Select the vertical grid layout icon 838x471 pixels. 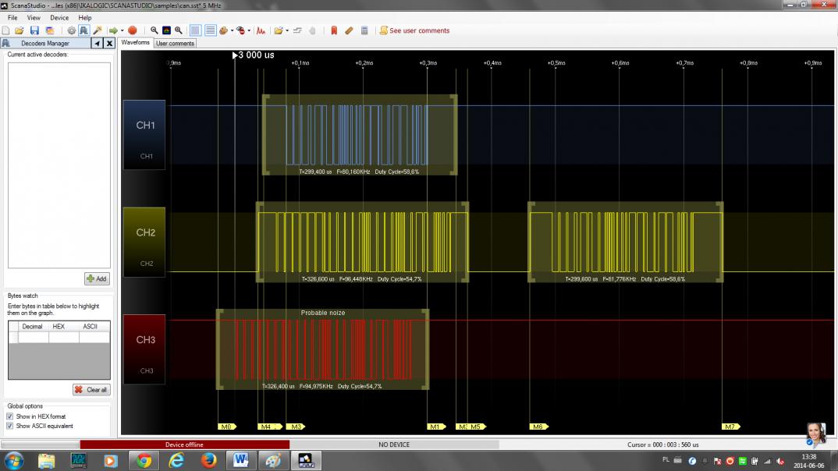[196, 30]
